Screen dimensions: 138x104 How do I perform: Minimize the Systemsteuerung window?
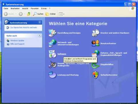[x=126, y=4]
